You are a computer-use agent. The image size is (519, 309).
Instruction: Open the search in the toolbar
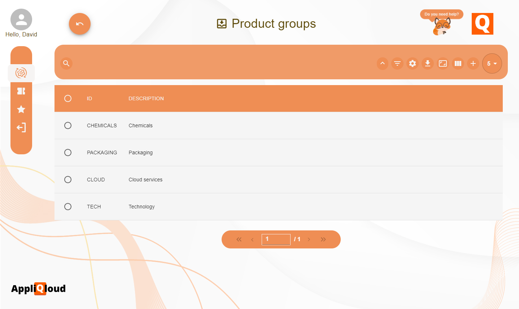66,63
